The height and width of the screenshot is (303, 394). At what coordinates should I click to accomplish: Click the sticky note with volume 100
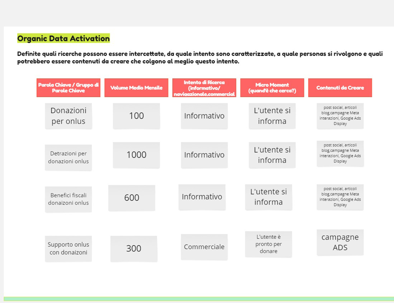[x=136, y=116]
